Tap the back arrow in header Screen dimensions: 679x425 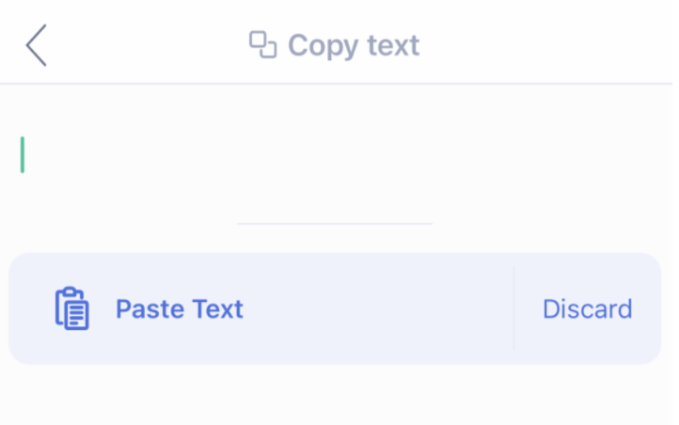click(x=36, y=46)
